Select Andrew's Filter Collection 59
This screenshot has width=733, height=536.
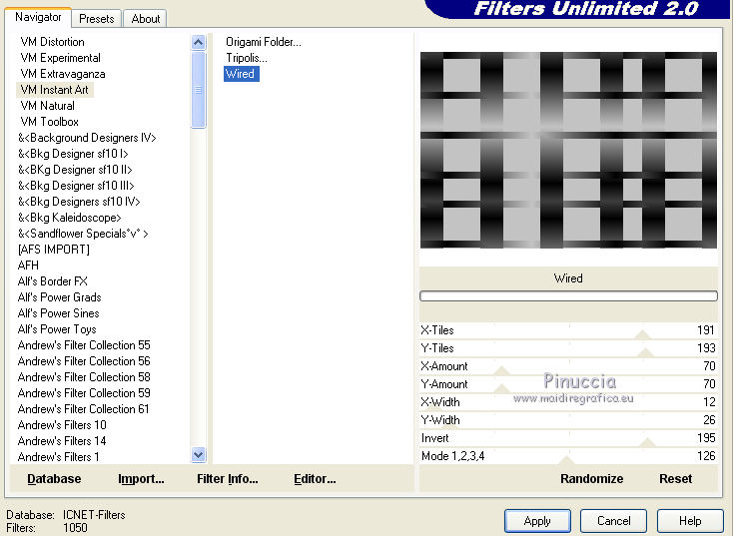coord(84,393)
